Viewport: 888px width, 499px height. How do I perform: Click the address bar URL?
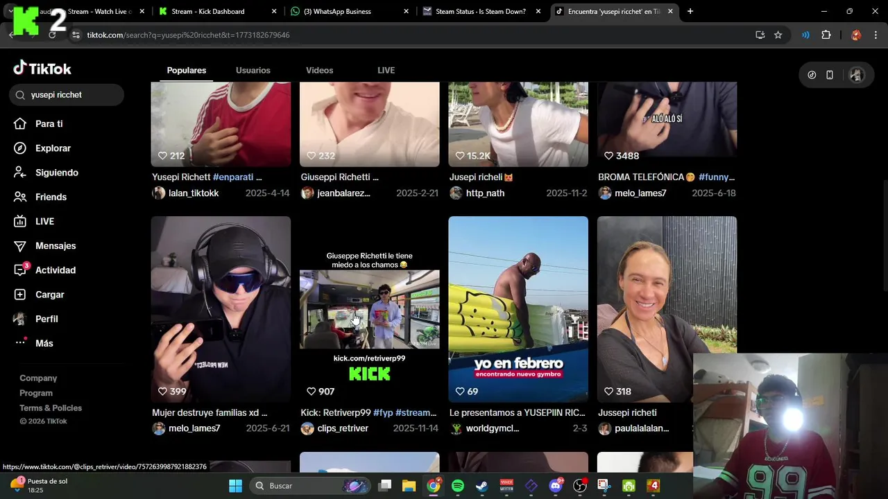pyautogui.click(x=188, y=35)
